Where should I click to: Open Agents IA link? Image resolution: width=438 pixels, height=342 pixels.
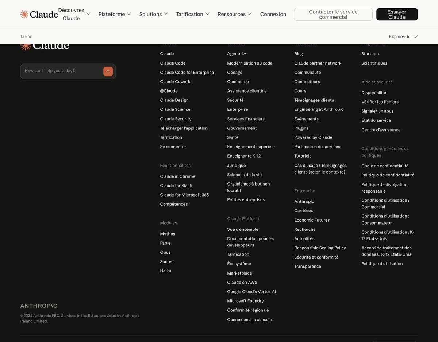(237, 54)
